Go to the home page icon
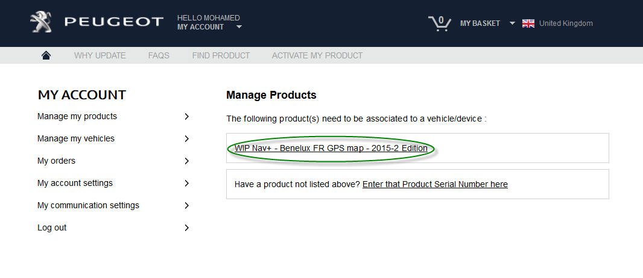Viewport: 643px width, 278px height. click(46, 55)
